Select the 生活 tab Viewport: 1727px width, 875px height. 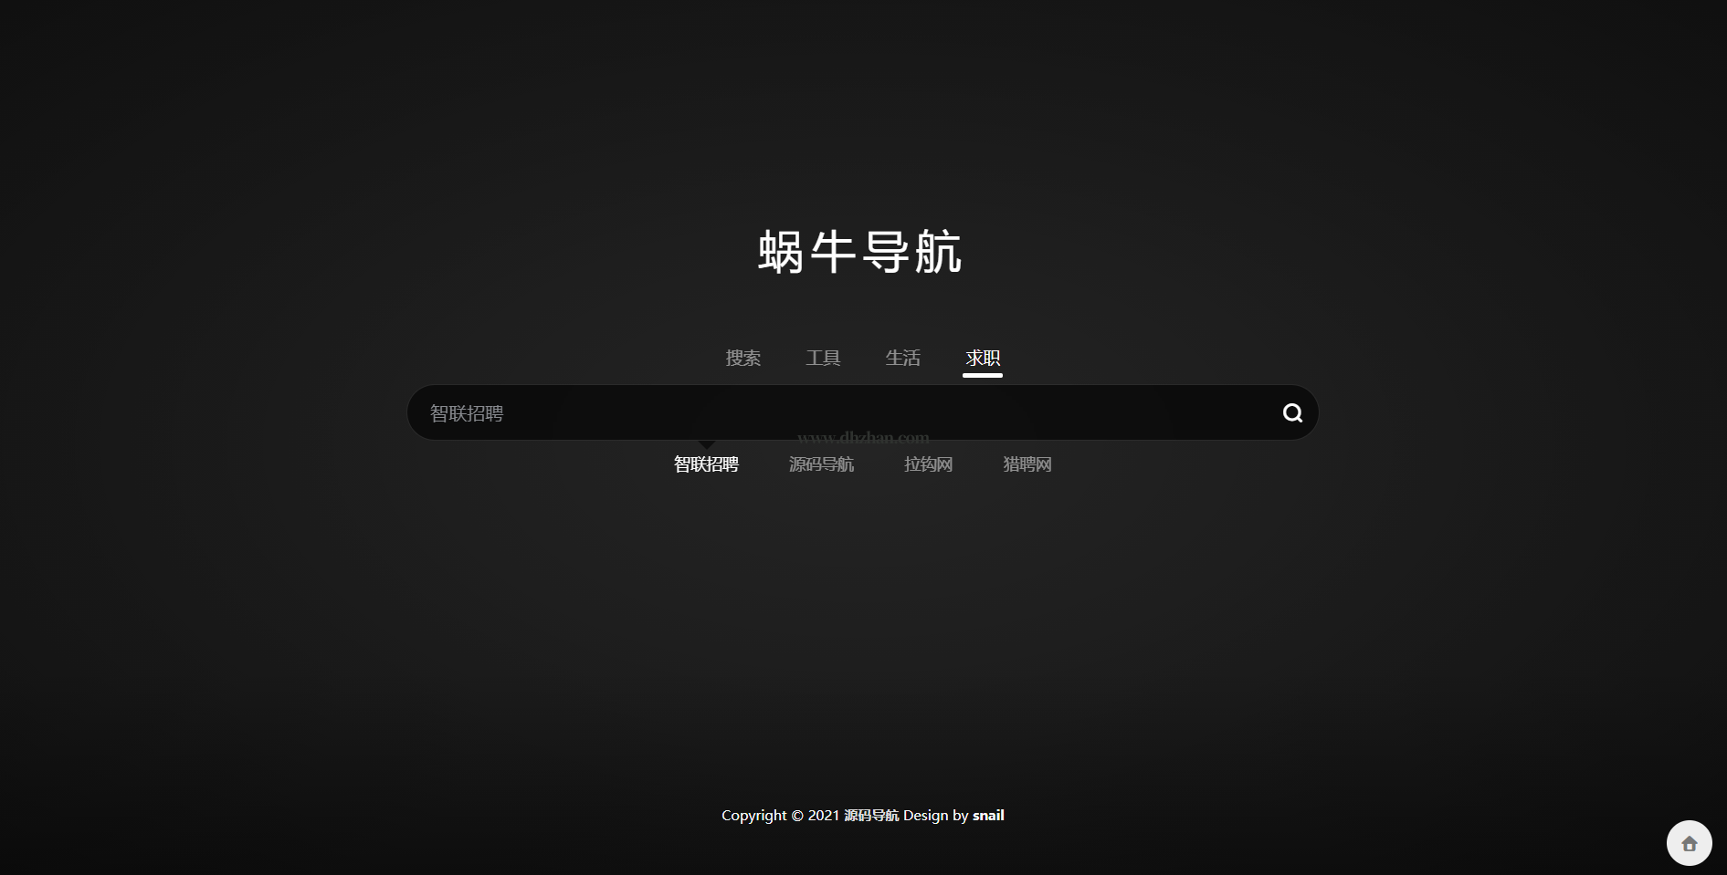click(x=902, y=359)
